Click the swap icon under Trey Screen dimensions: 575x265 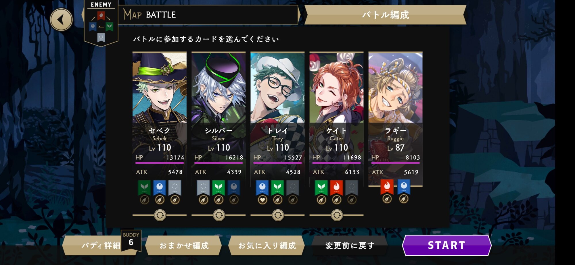pyautogui.click(x=278, y=215)
